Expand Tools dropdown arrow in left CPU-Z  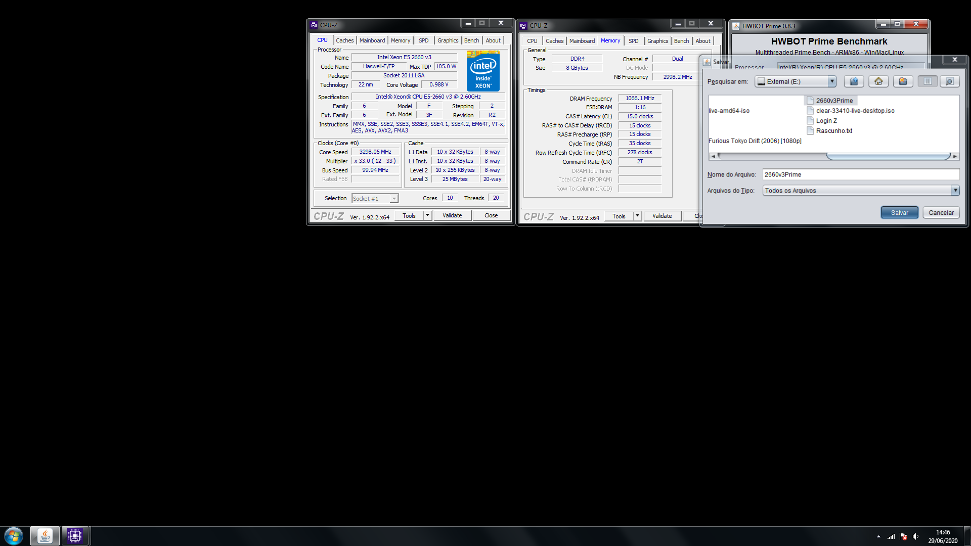click(427, 216)
